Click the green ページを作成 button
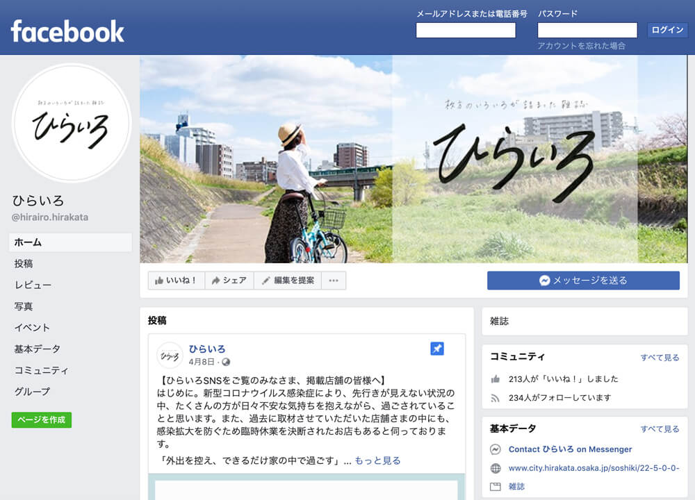Screen dimensions: 695x500 coord(42,420)
